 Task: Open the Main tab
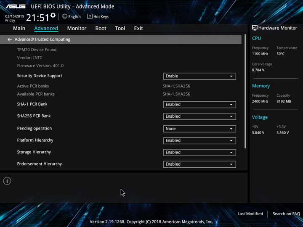click(x=19, y=29)
